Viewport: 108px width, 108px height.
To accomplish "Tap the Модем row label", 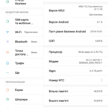I will point(54,61).
